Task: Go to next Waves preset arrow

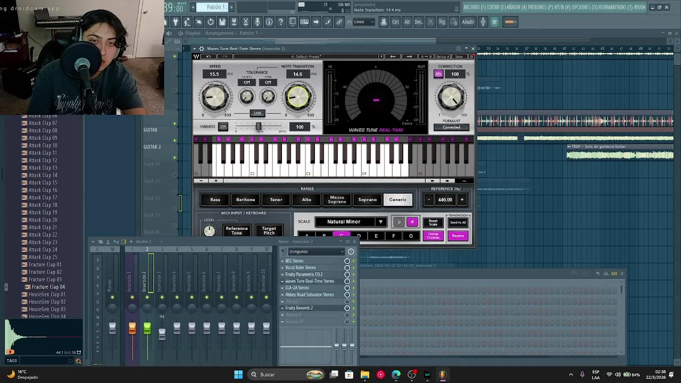Action: click(x=409, y=56)
